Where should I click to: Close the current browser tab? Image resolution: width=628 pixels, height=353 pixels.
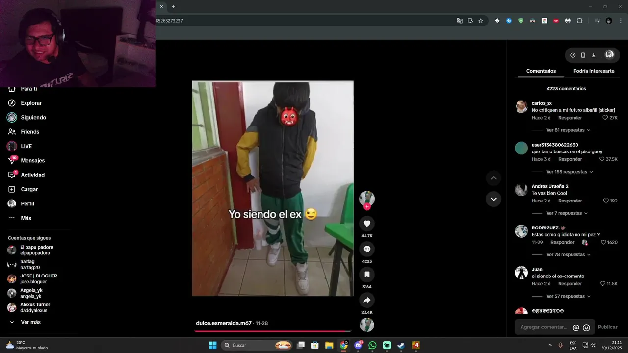[x=161, y=6]
